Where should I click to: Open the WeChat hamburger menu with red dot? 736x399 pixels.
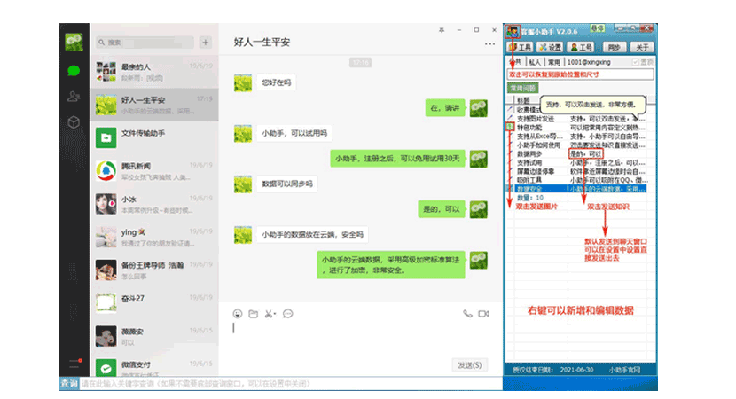tap(74, 364)
